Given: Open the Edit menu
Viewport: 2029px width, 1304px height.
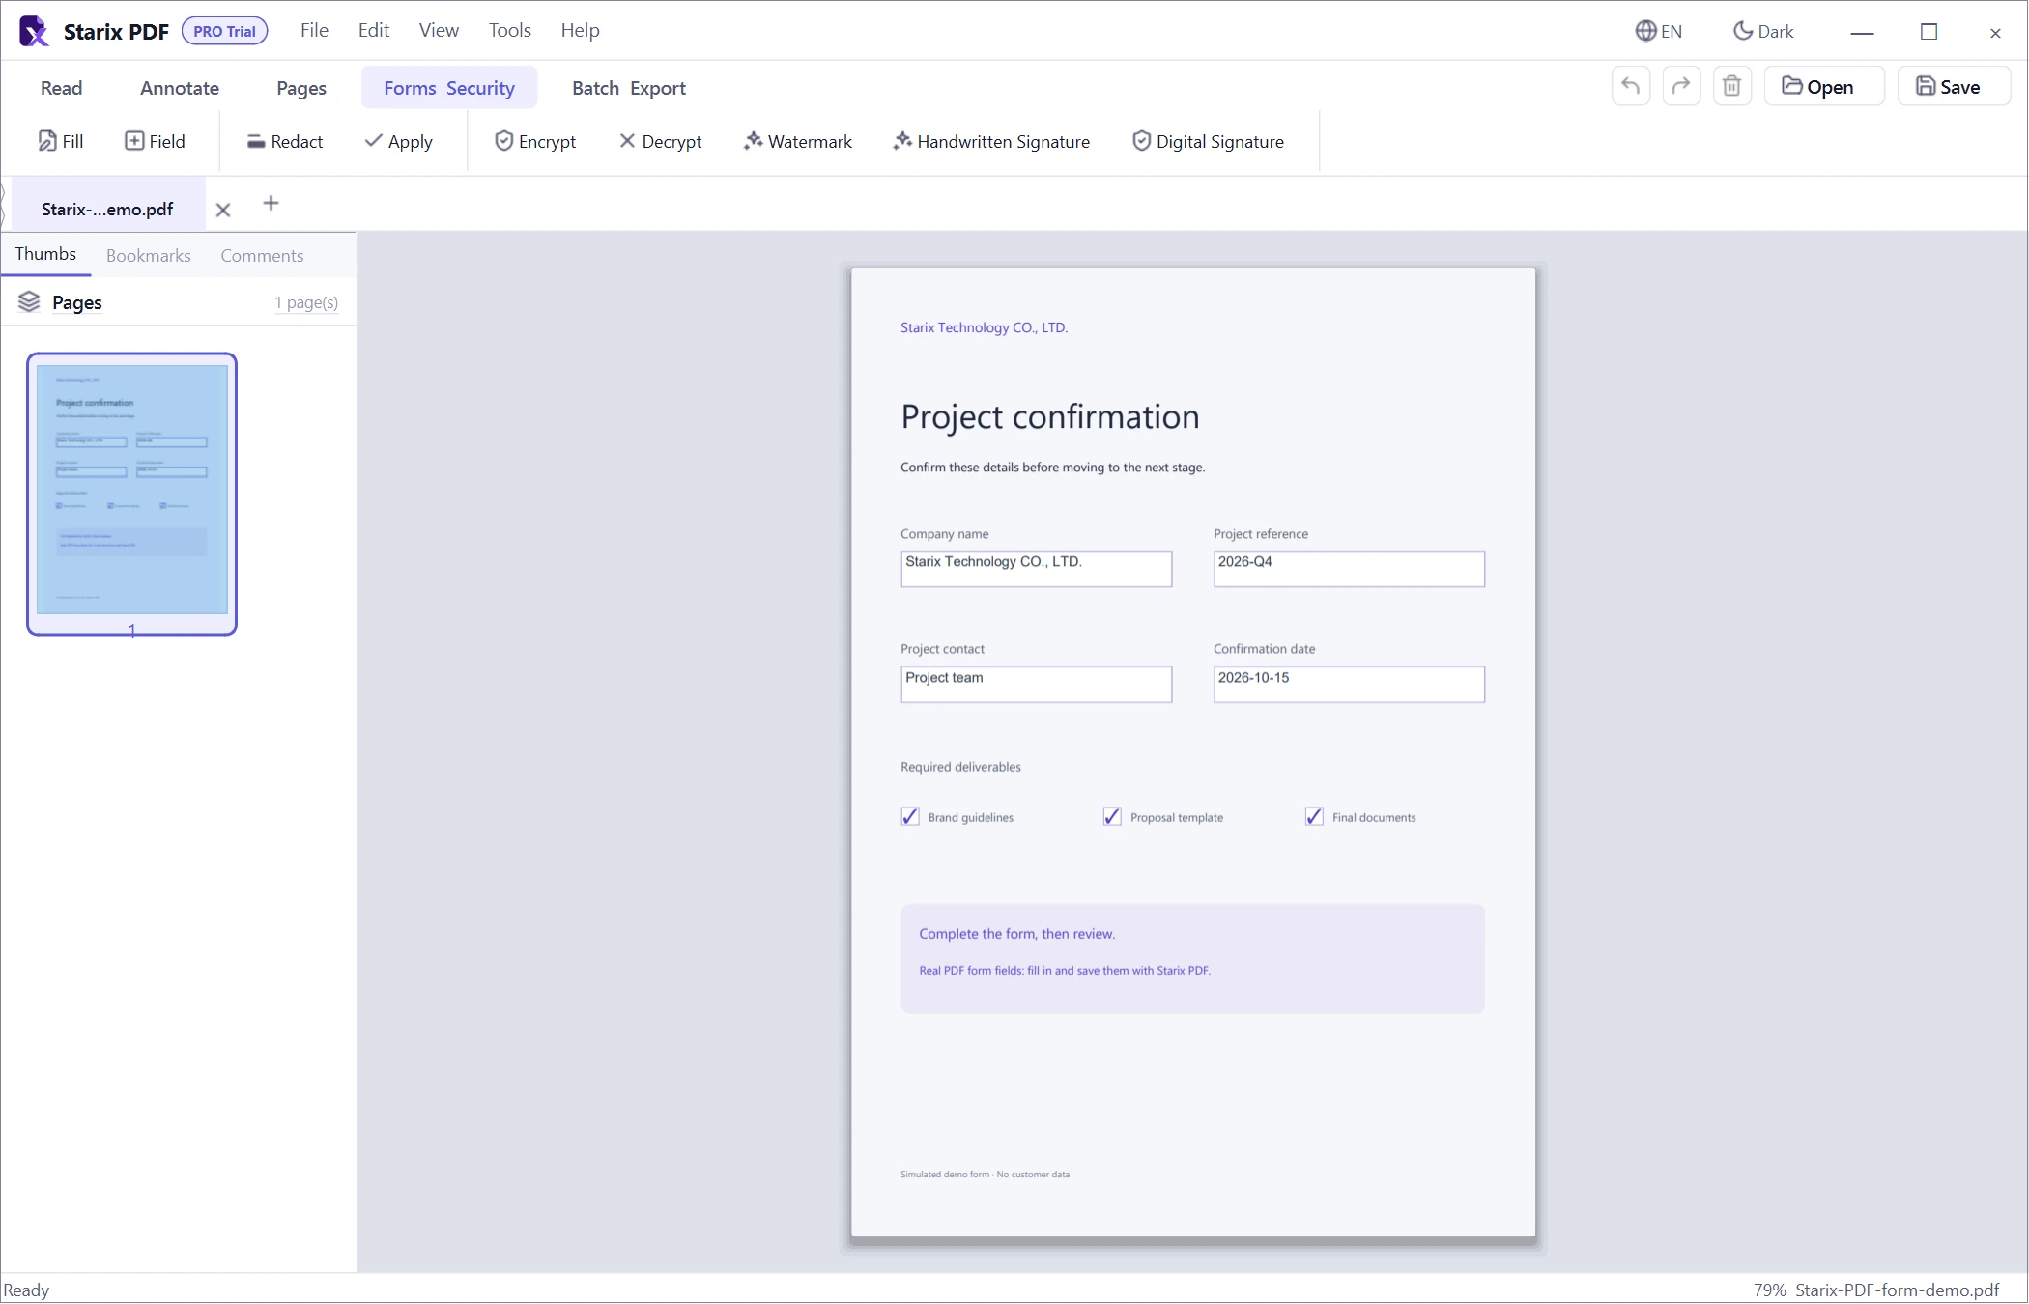Looking at the screenshot, I should [x=374, y=30].
